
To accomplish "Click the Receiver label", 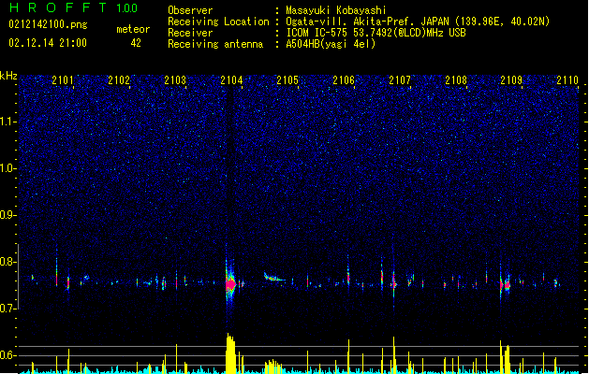I will (190, 33).
